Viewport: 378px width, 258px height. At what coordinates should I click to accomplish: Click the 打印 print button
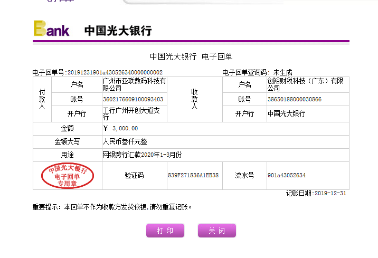pyautogui.click(x=165, y=231)
